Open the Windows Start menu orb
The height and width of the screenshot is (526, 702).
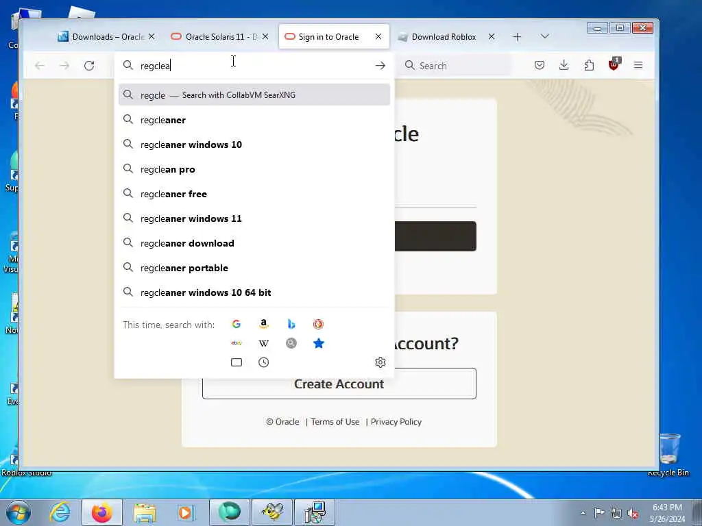tap(18, 512)
